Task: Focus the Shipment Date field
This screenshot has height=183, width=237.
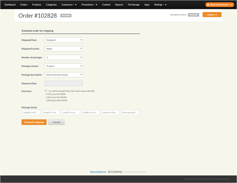Action: (64, 83)
